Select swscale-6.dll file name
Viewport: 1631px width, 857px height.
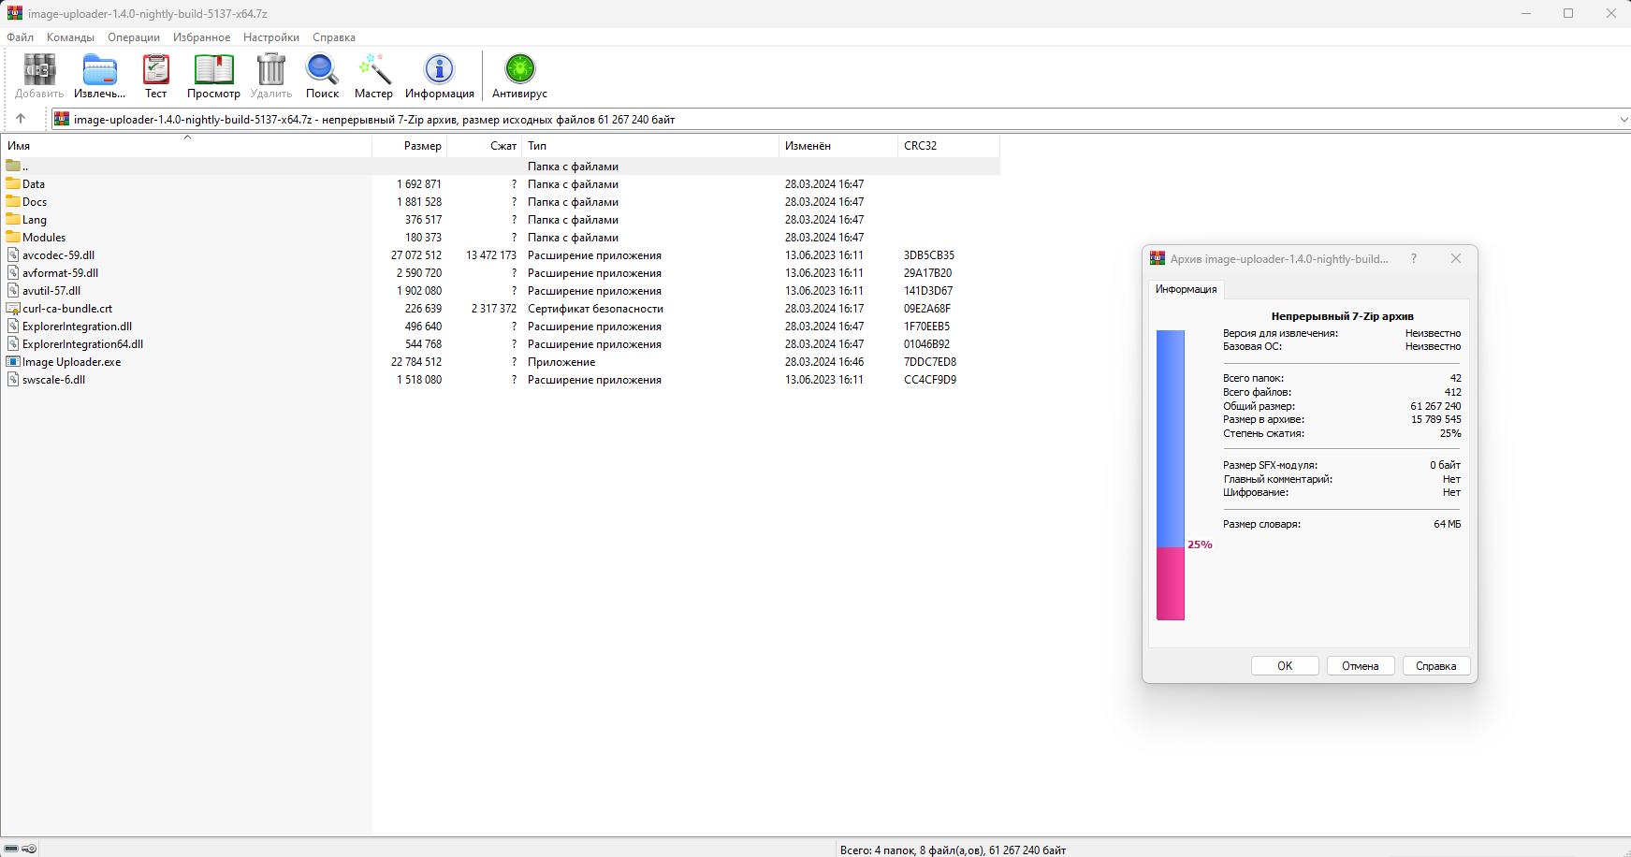point(53,380)
